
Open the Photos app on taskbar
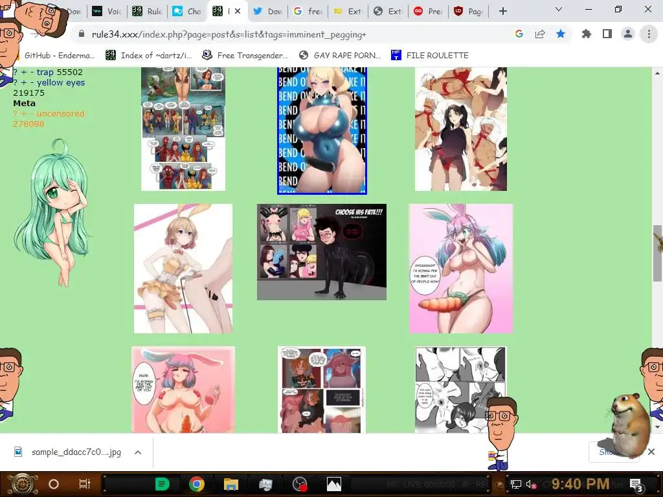[x=333, y=484]
